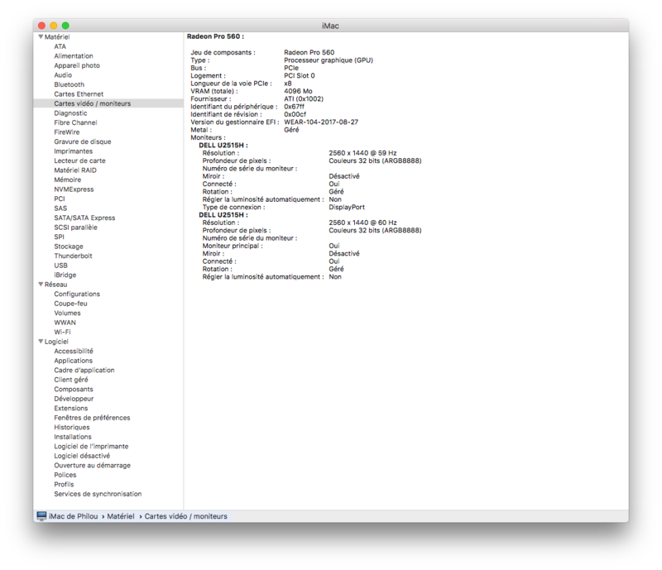662x570 pixels.
Task: Collapse the Matériel section triangle
Action: [41, 36]
